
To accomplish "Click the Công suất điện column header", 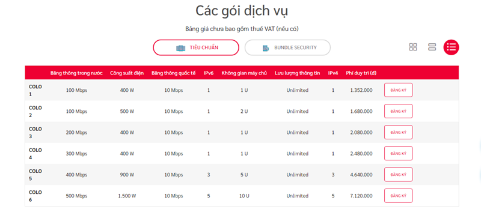I will pos(127,73).
